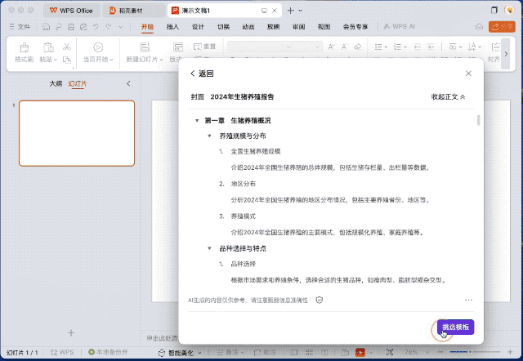Open the 文件 menu
523x361 pixels.
point(20,27)
